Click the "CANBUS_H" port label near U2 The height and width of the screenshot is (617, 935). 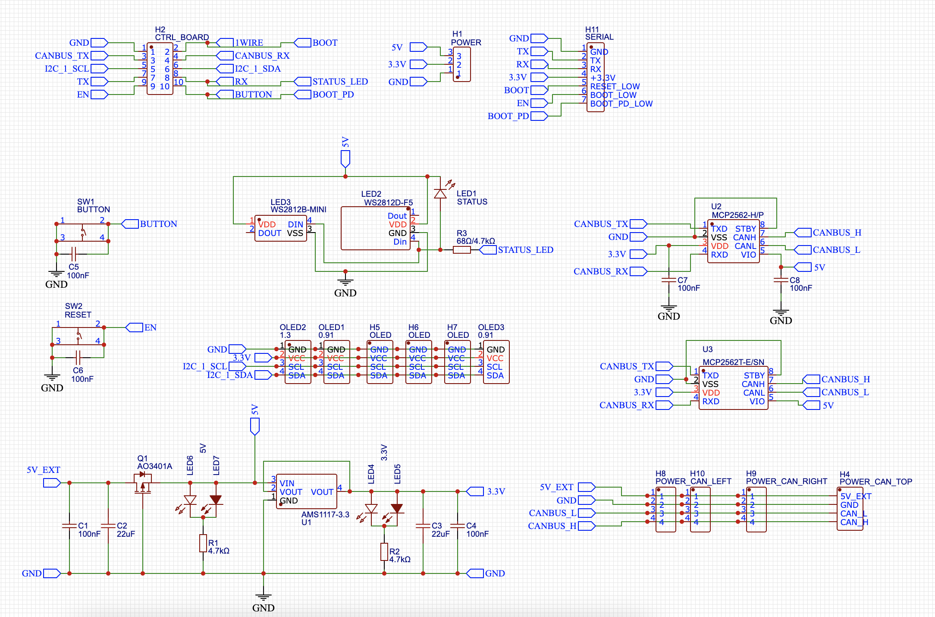[837, 233]
